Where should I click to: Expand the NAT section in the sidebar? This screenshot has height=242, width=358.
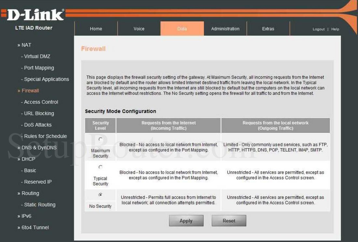(24, 45)
